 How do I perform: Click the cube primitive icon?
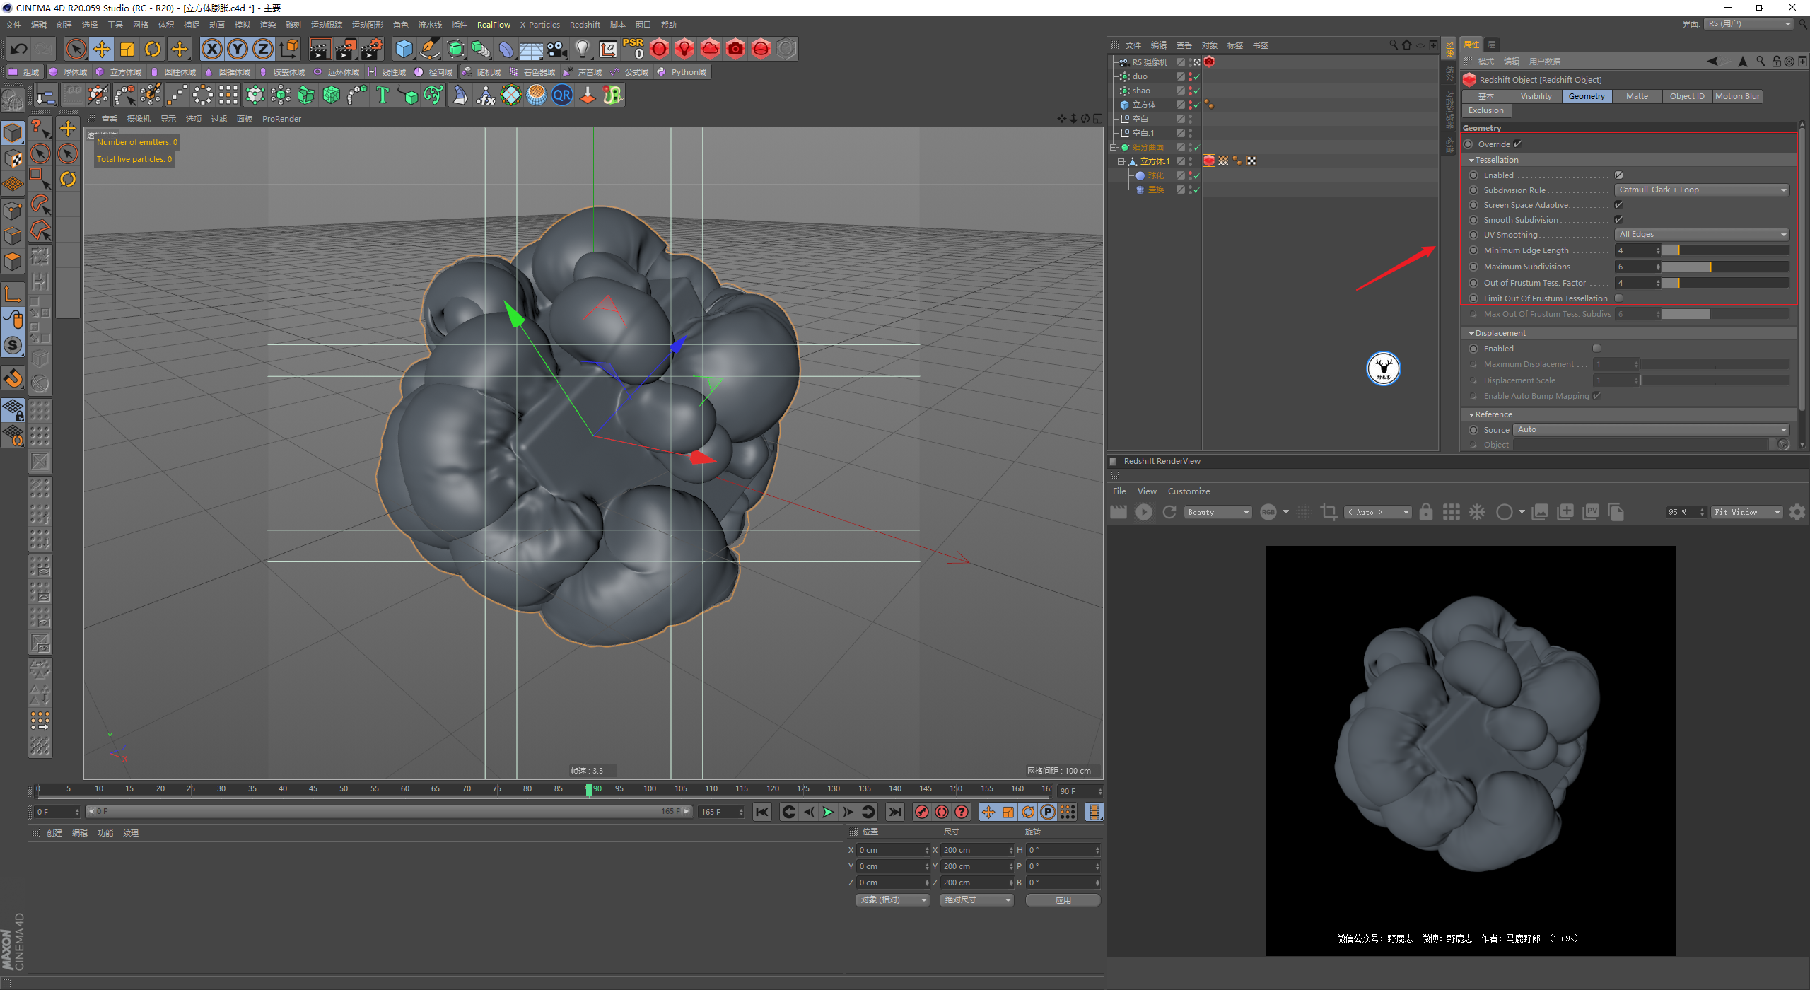pos(404,49)
